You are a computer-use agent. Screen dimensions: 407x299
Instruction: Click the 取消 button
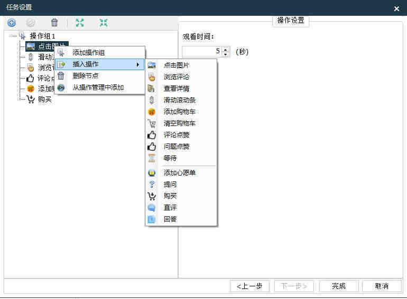382,286
